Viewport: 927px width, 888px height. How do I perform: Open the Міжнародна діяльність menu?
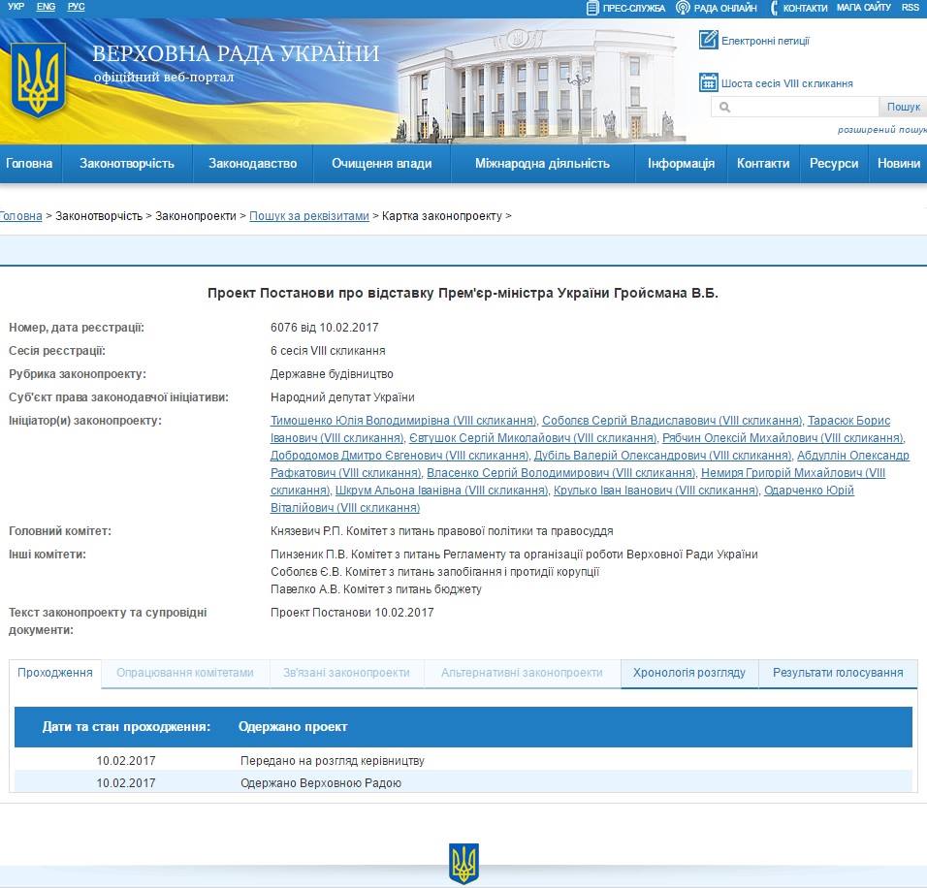pos(542,163)
